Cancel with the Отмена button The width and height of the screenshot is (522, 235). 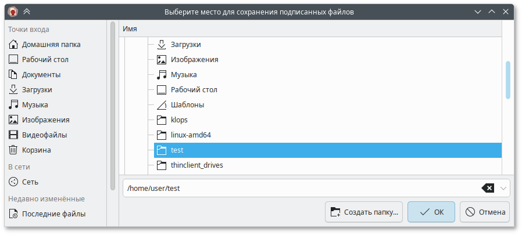tap(485, 212)
